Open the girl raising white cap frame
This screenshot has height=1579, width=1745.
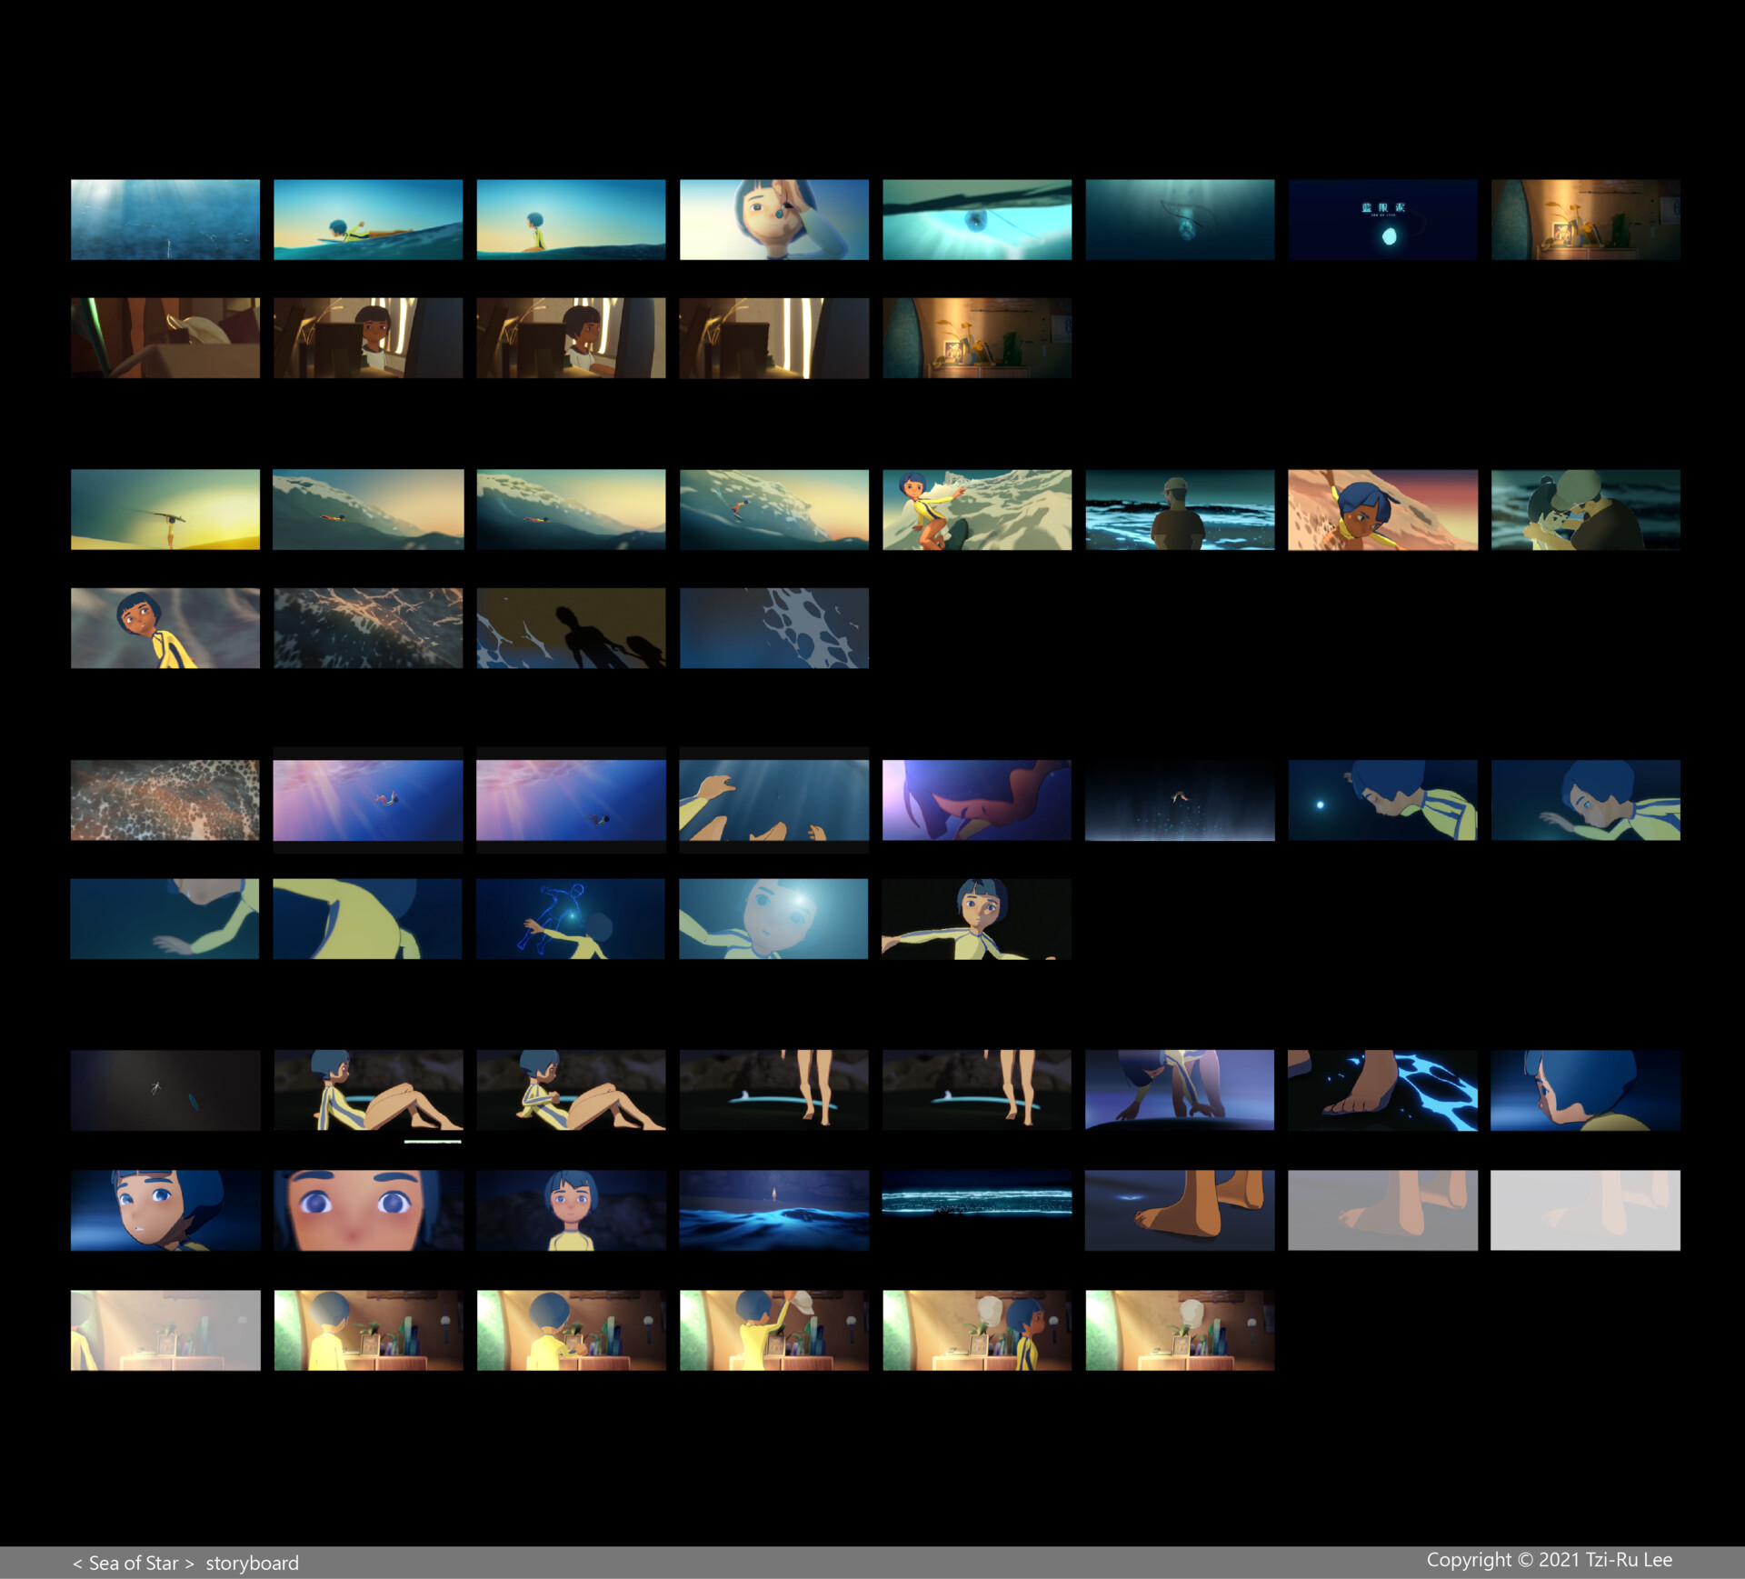click(773, 1330)
